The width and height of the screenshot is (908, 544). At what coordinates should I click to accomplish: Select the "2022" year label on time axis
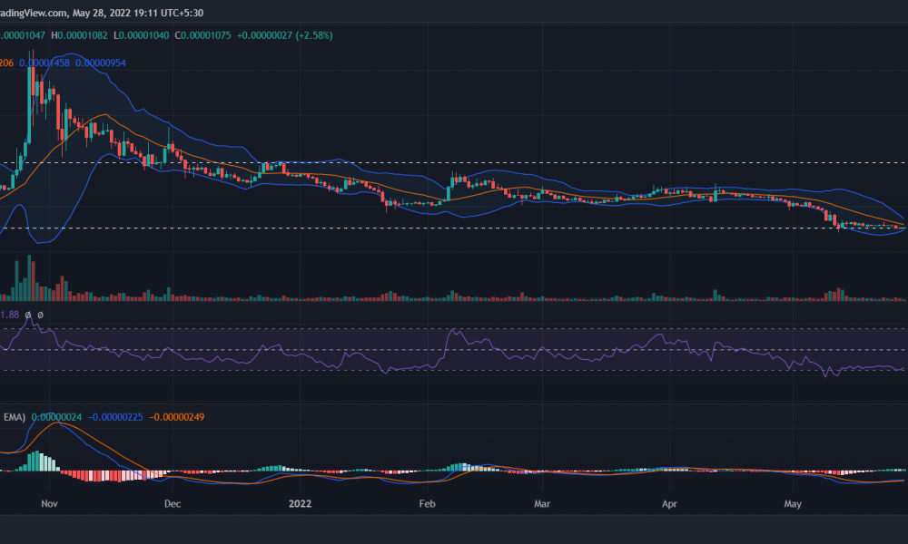(x=300, y=503)
